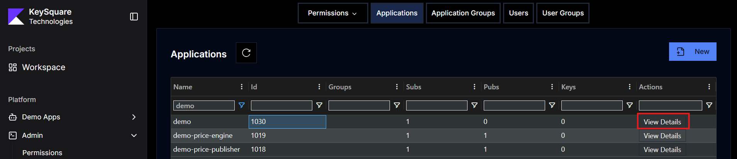The width and height of the screenshot is (737, 159).
Task: Click the Id column filter icon
Action: [x=319, y=105]
